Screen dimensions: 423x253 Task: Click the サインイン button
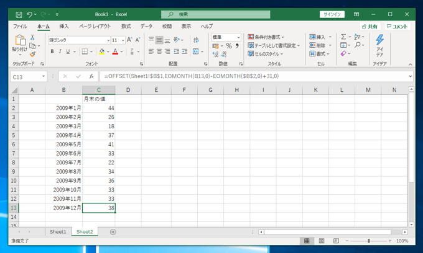pos(332,14)
